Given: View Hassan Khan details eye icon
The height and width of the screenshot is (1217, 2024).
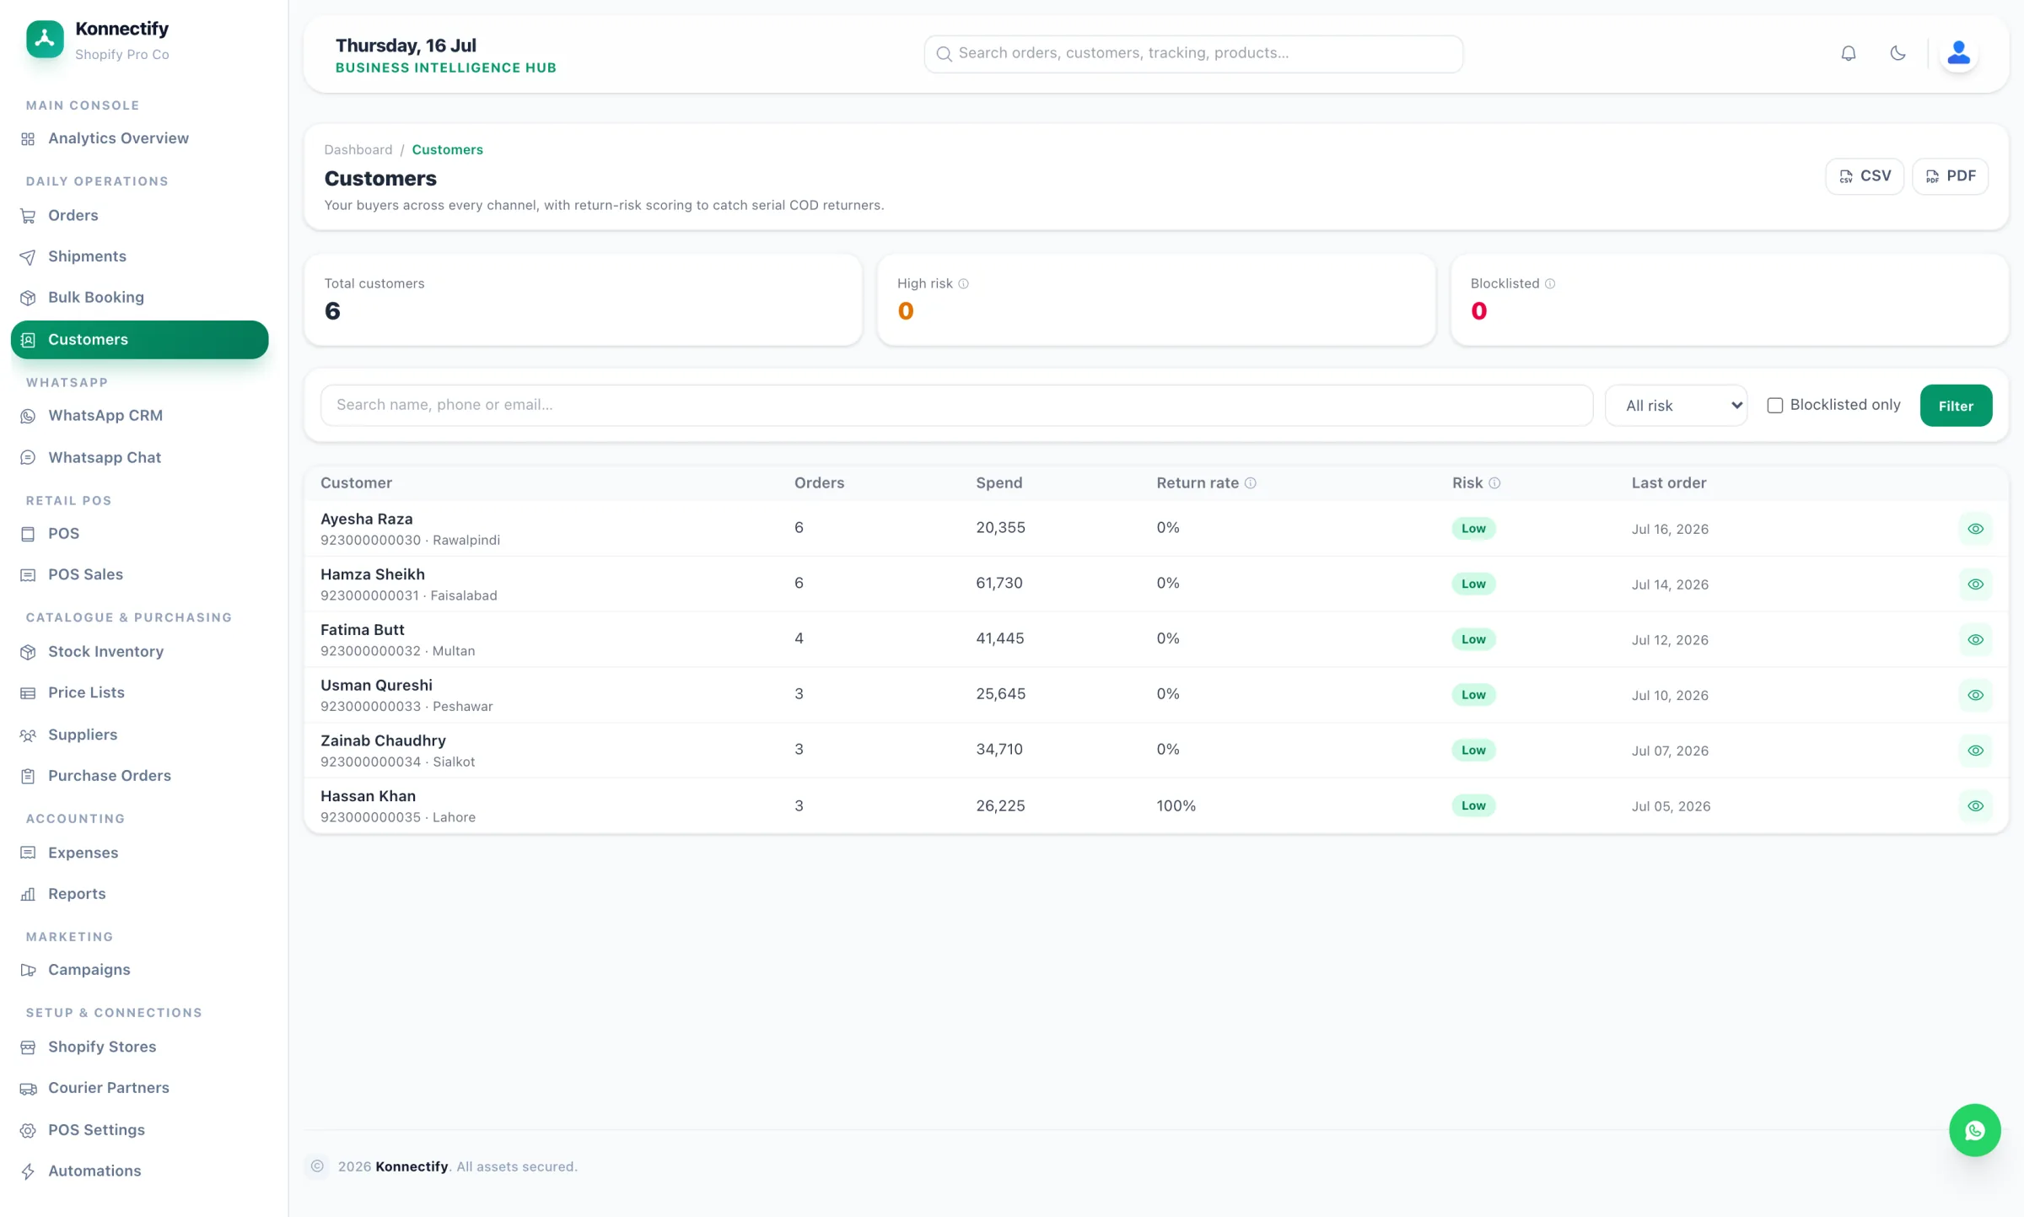Looking at the screenshot, I should [x=1975, y=806].
